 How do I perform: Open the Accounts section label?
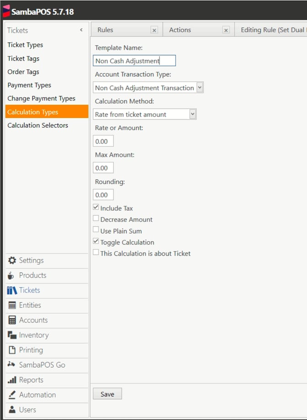click(33, 320)
